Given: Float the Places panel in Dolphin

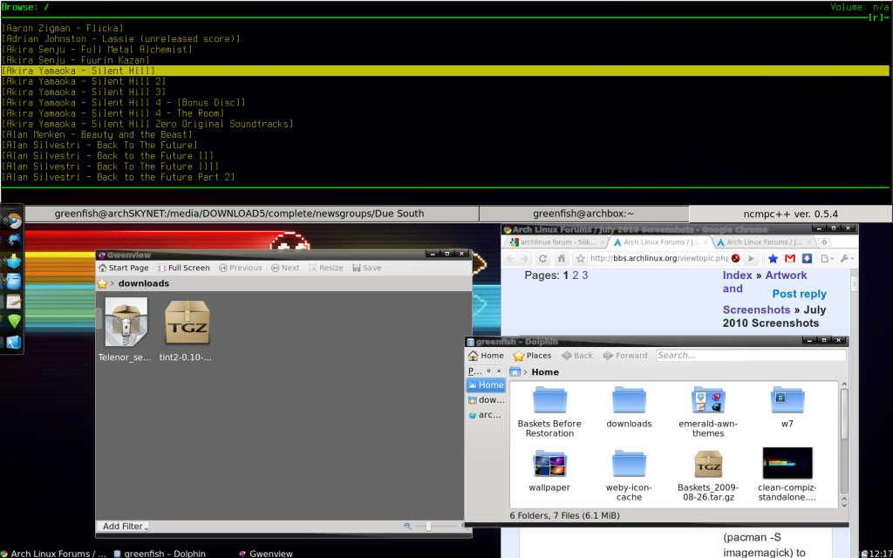Looking at the screenshot, I should point(488,371).
